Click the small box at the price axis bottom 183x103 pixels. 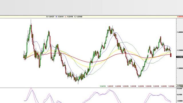point(180,86)
